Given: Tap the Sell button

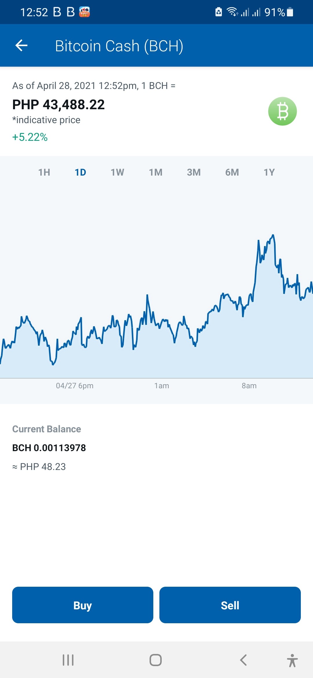Looking at the screenshot, I should (230, 605).
